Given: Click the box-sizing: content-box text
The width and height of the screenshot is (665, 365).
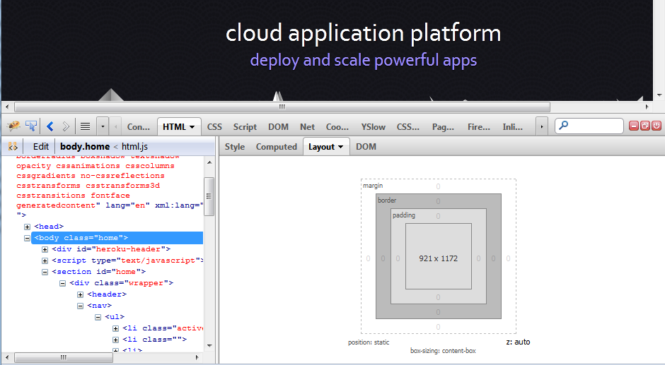Looking at the screenshot, I should (443, 351).
